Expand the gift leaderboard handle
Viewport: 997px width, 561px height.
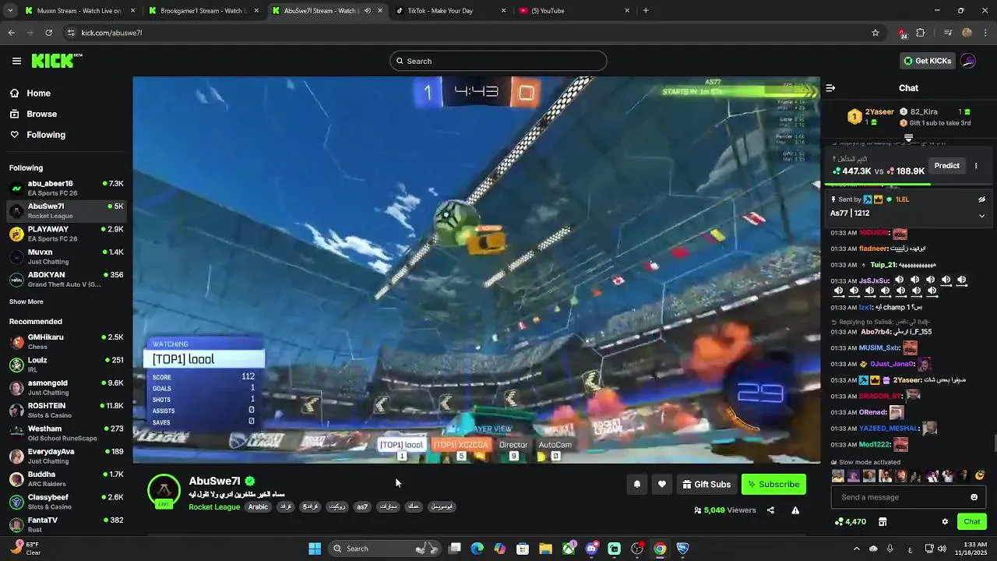tap(908, 138)
